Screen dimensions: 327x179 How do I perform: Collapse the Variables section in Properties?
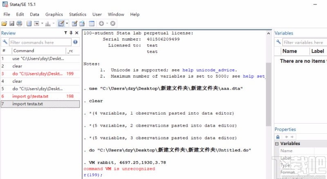pyautogui.click(x=277, y=144)
